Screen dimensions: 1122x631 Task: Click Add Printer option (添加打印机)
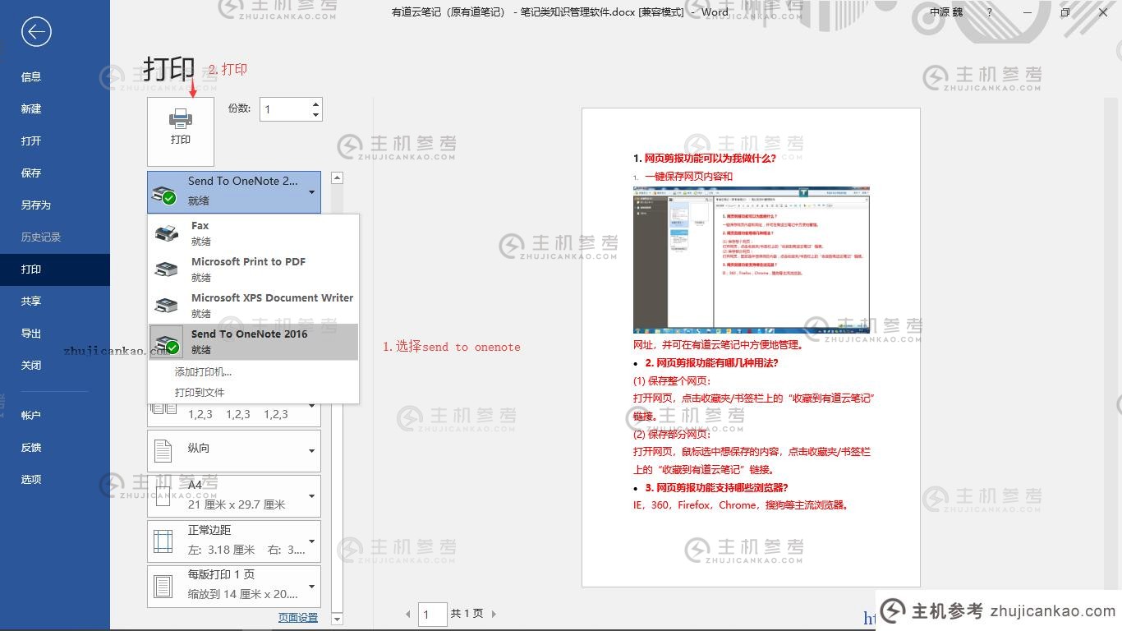coord(203,372)
